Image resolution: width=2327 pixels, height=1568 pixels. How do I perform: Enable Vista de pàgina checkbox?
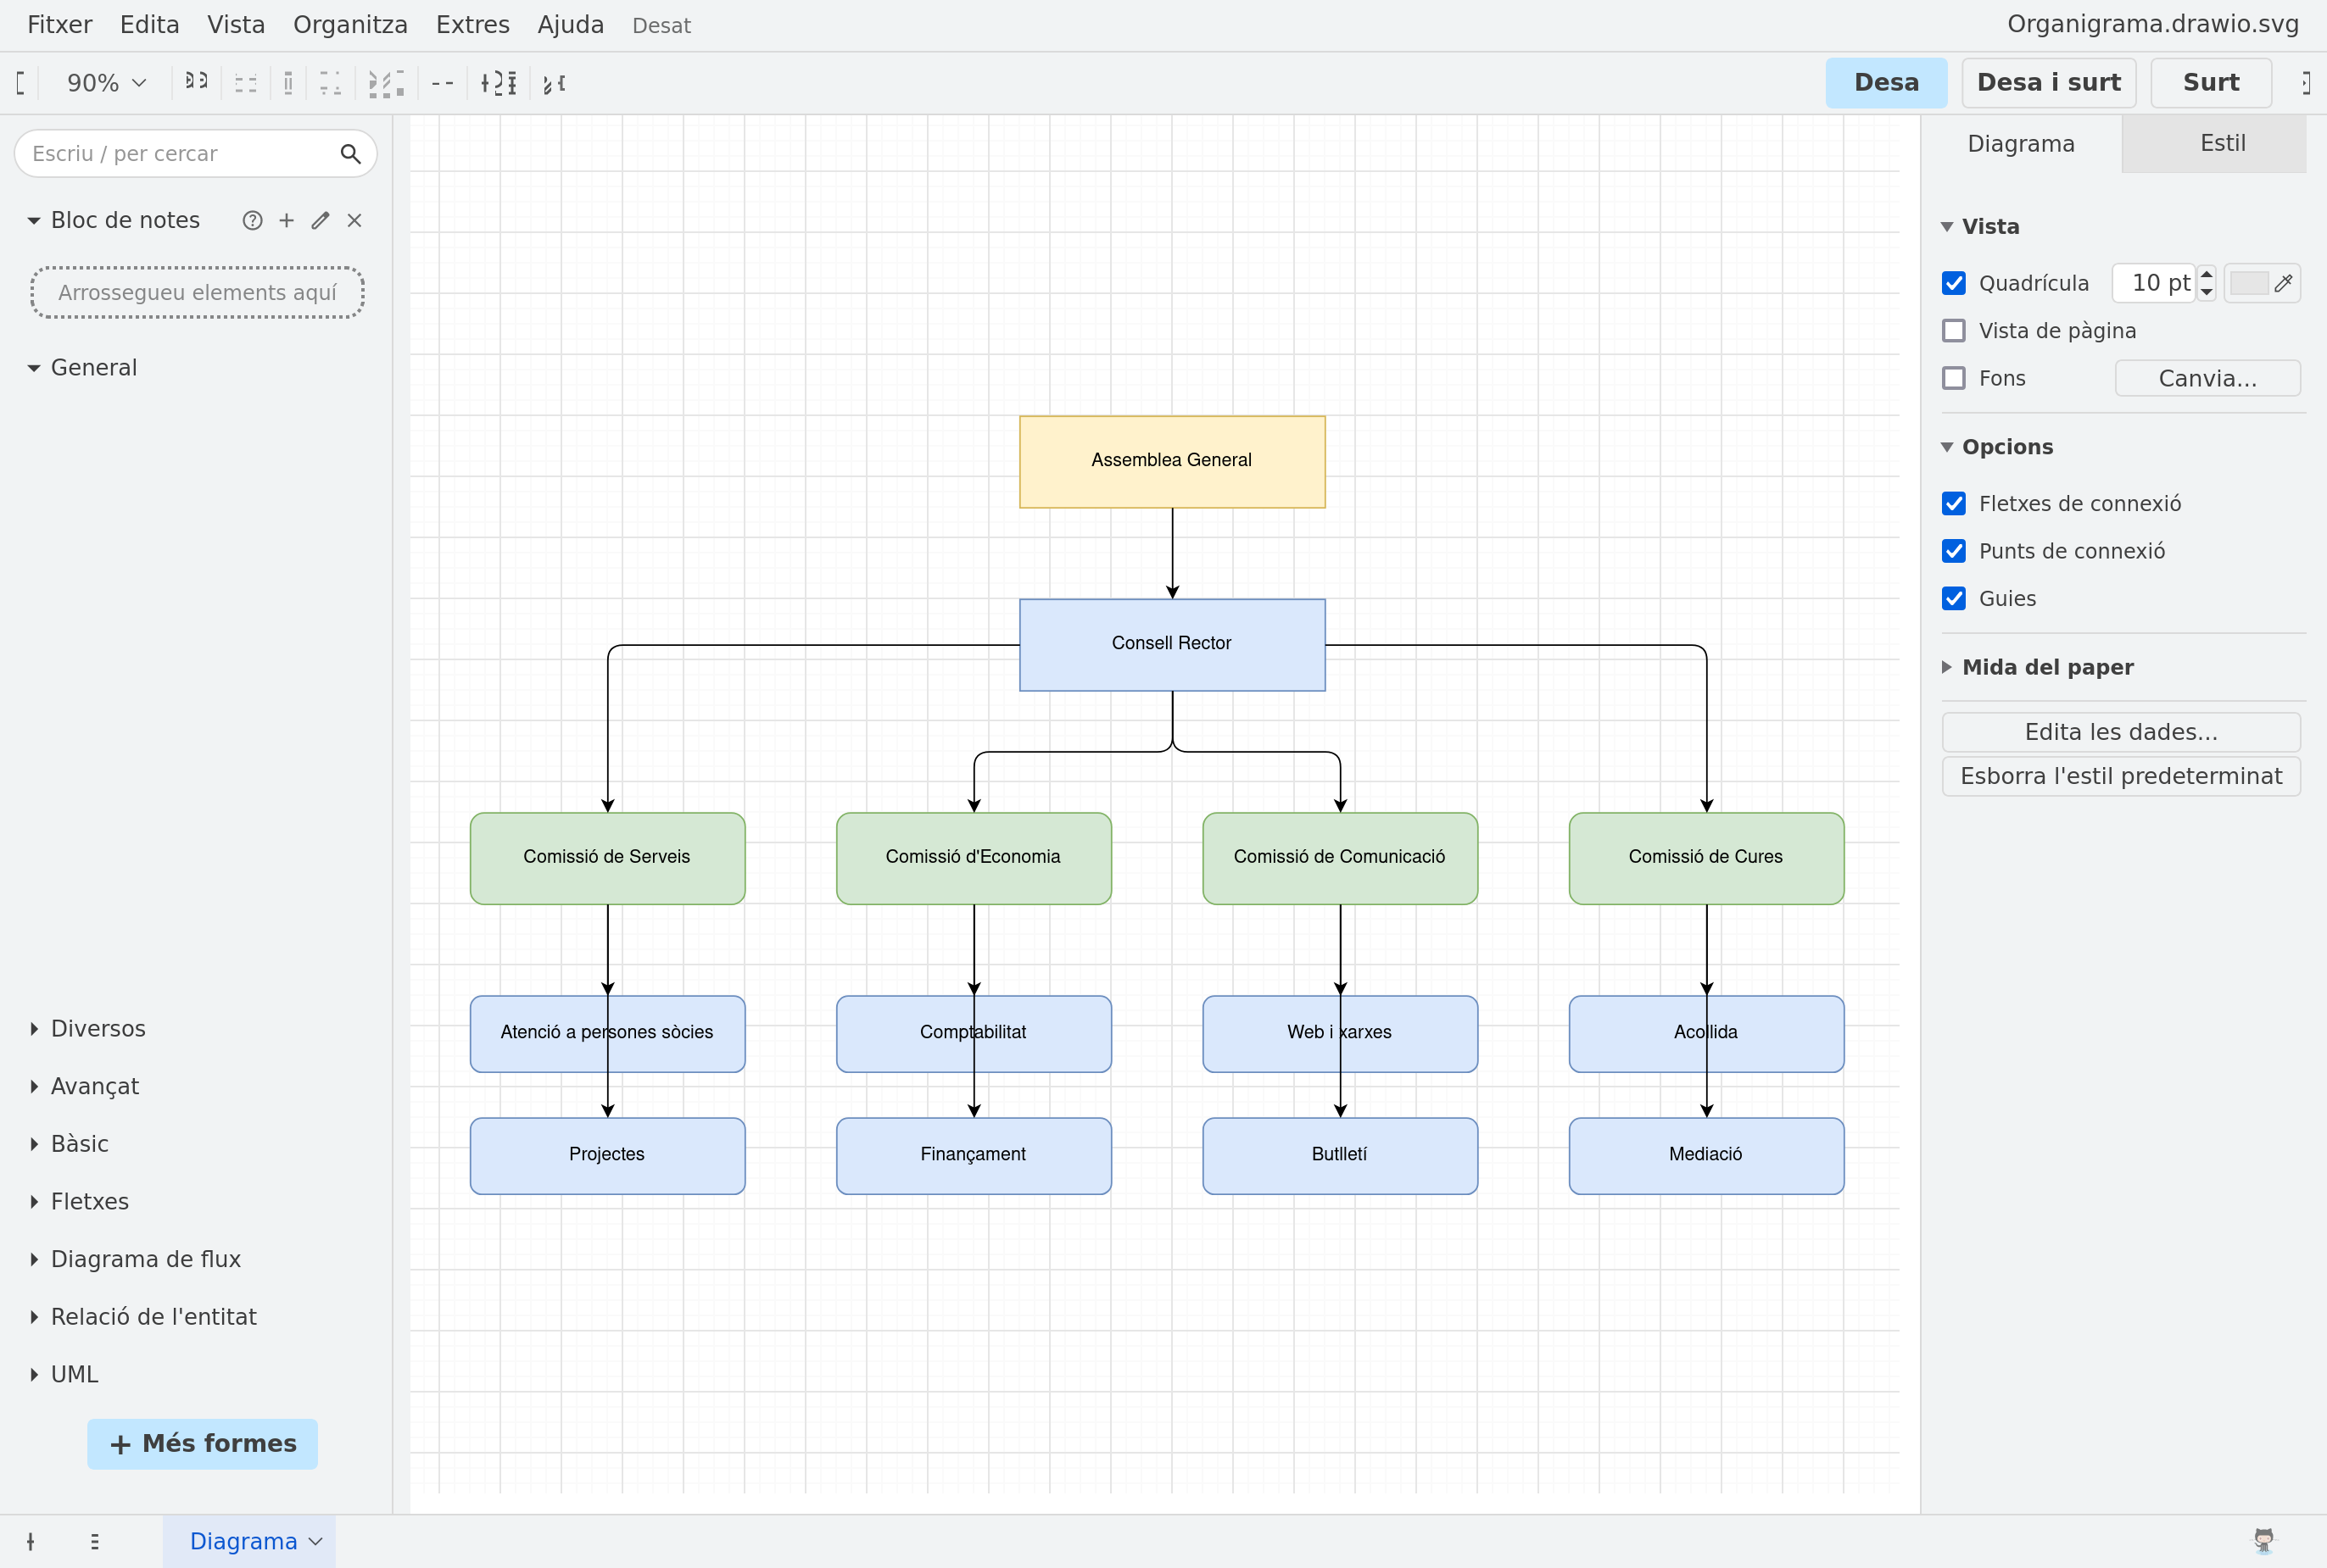[x=1953, y=330]
